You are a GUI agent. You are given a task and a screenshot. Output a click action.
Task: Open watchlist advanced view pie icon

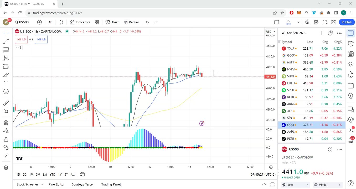pyautogui.click(x=331, y=33)
